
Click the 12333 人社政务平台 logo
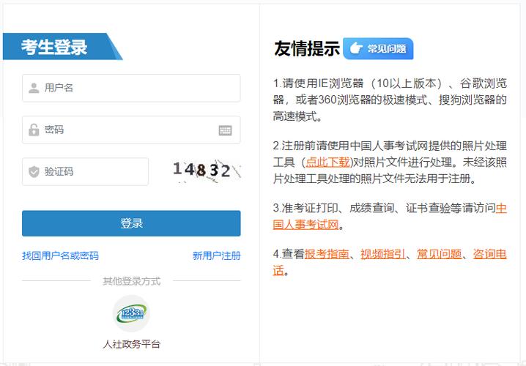(131, 314)
